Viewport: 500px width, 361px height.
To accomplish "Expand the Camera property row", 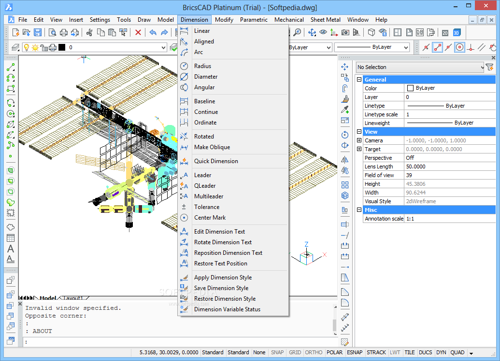I will tap(359, 140).
